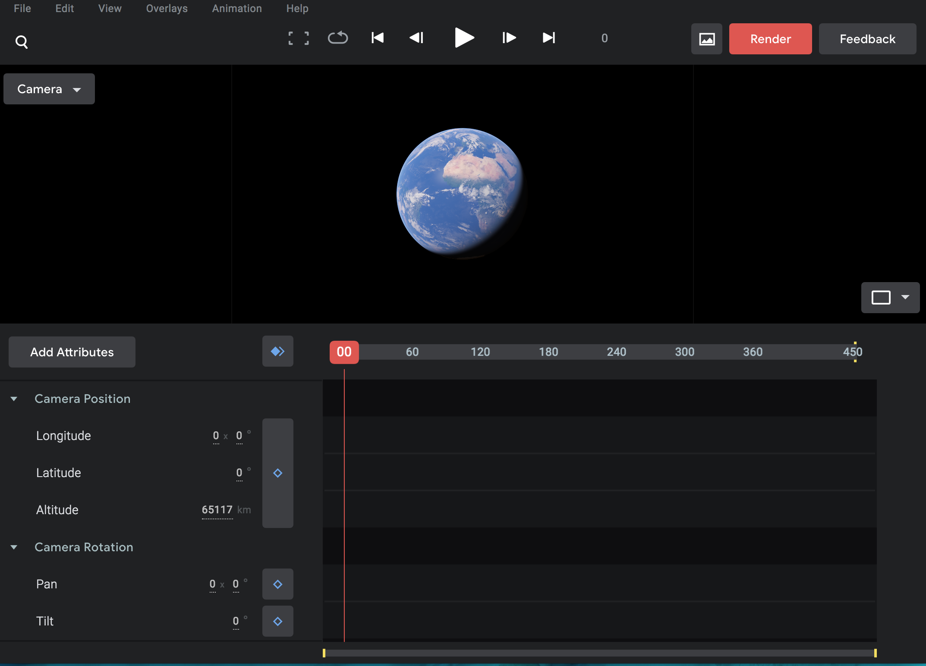Toggle the fullscreen viewport brackets icon
This screenshot has width=926, height=666.
click(299, 38)
